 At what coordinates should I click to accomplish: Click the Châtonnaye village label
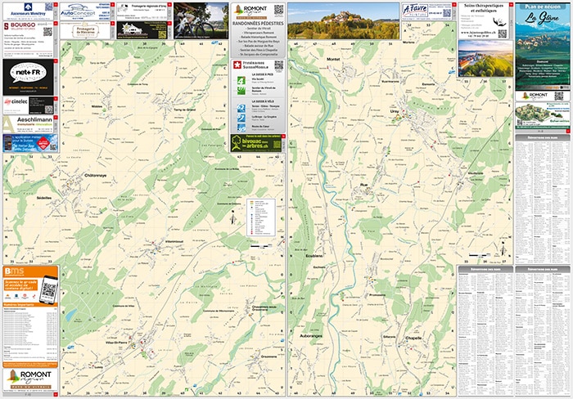96,175
